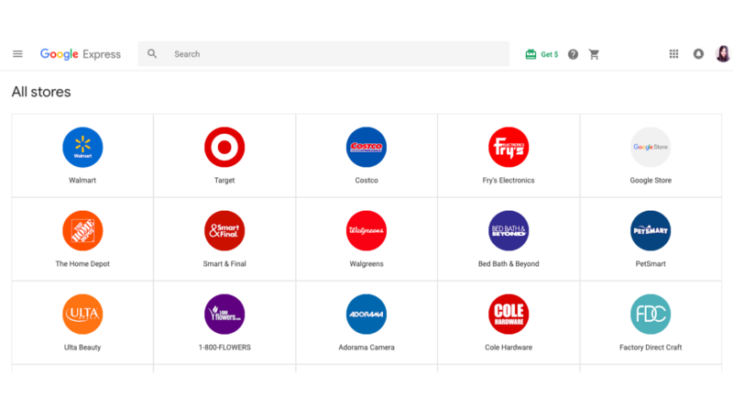Select the 1-800-FLOWERS text label

click(224, 348)
